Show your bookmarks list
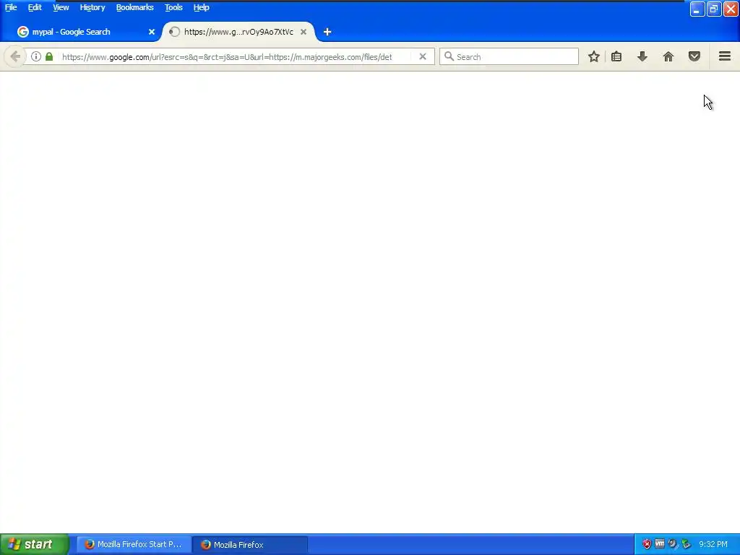 (x=616, y=56)
